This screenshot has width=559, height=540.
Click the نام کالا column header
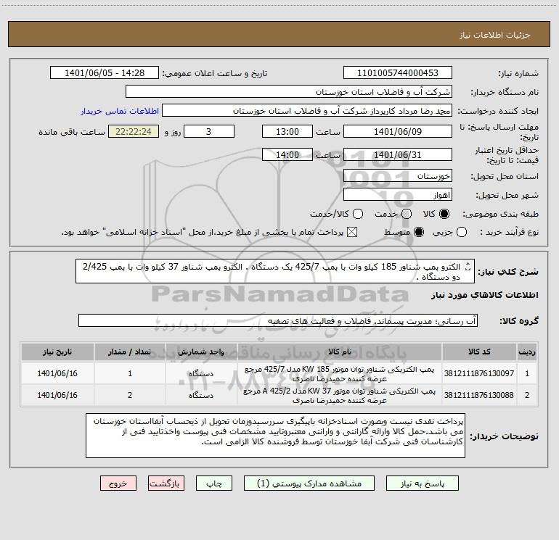(x=340, y=352)
